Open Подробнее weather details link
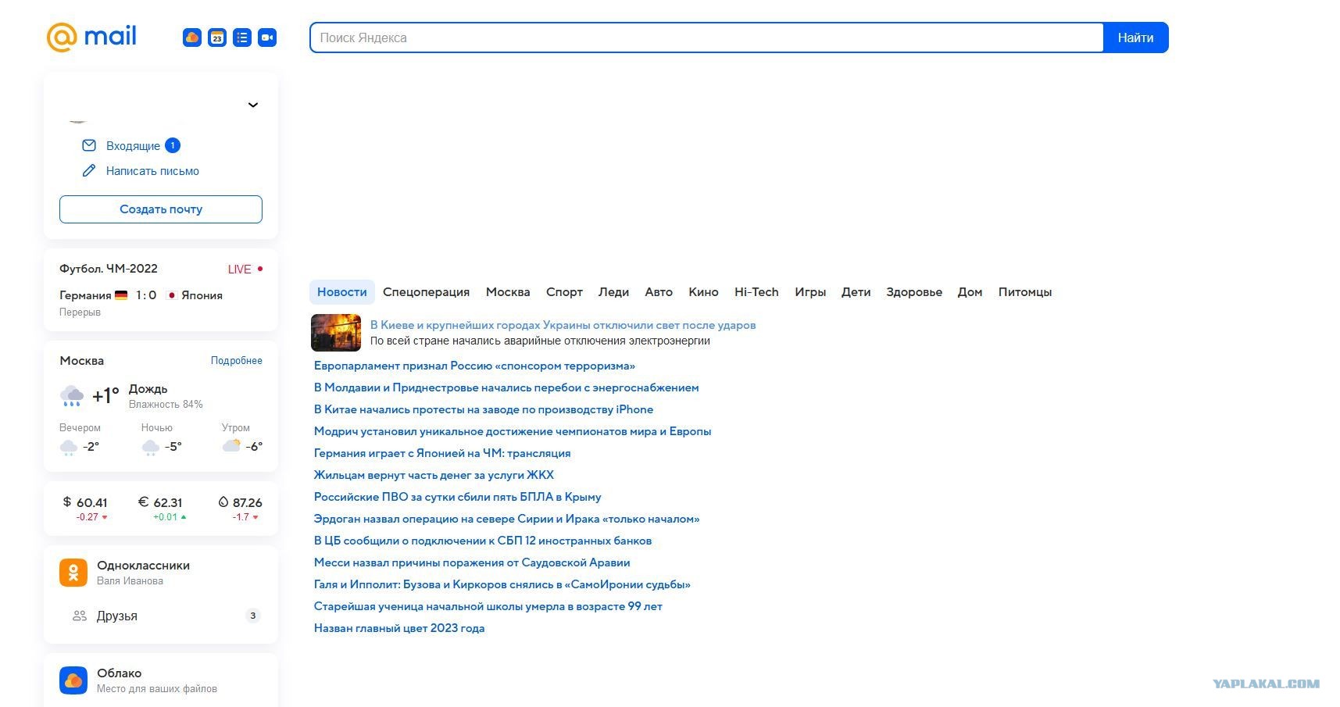The width and height of the screenshot is (1340, 707). (x=237, y=361)
